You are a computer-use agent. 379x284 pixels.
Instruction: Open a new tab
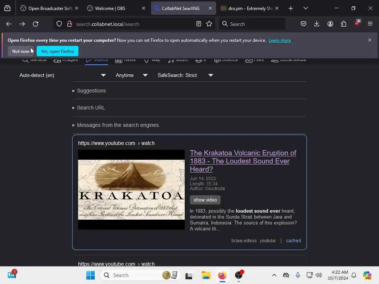click(x=291, y=9)
